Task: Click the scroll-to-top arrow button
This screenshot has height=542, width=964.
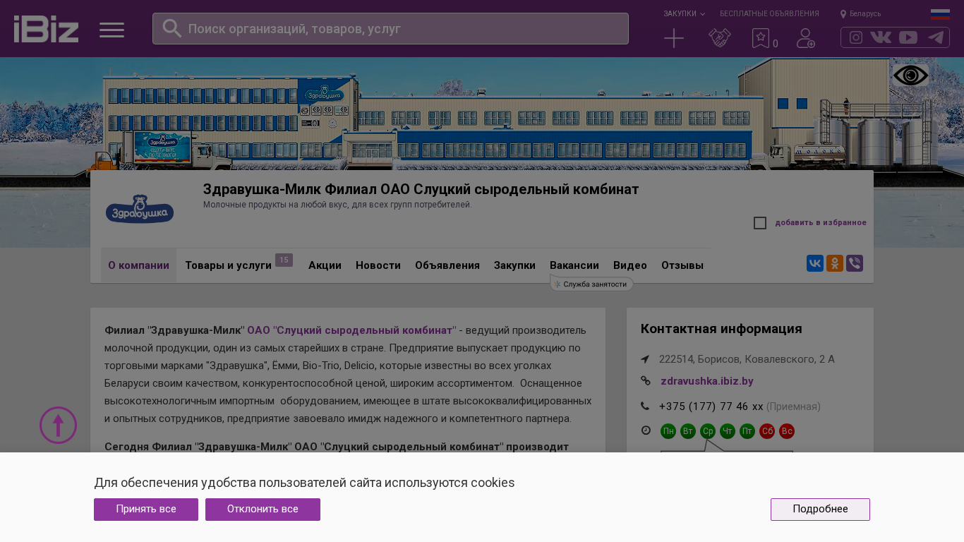Action: [x=58, y=425]
